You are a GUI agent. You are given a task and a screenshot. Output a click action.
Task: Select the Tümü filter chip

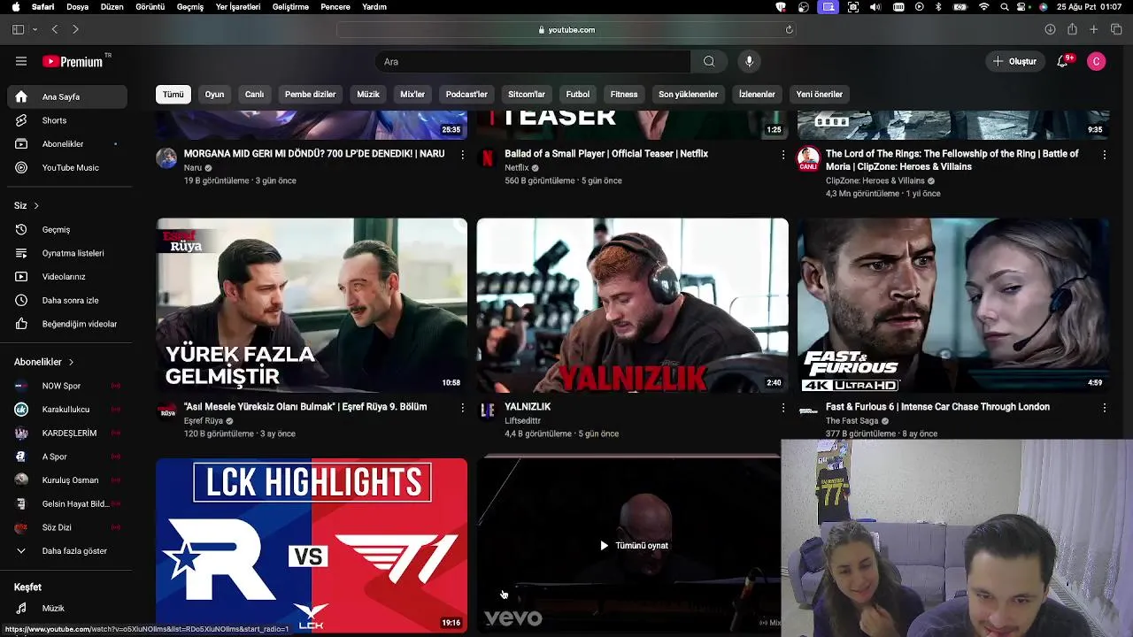(x=173, y=94)
